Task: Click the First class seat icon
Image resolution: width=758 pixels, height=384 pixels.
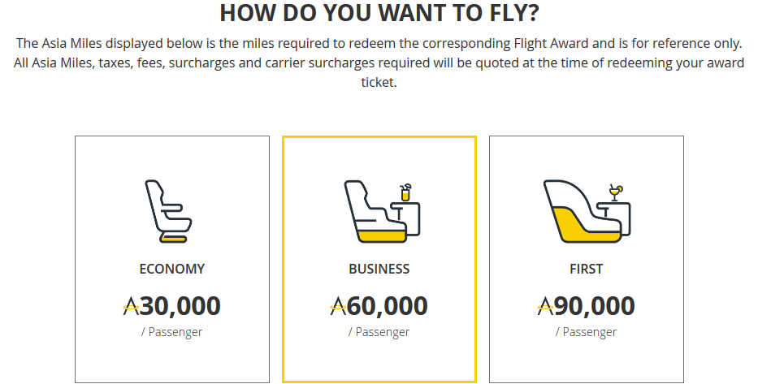Action: pyautogui.click(x=587, y=212)
